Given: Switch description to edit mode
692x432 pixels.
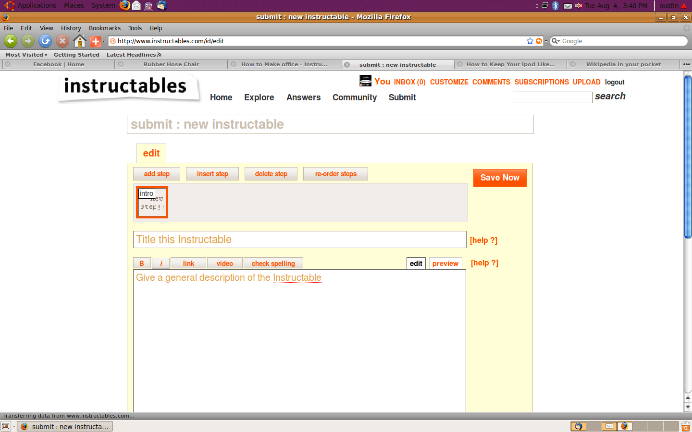Looking at the screenshot, I should point(416,263).
